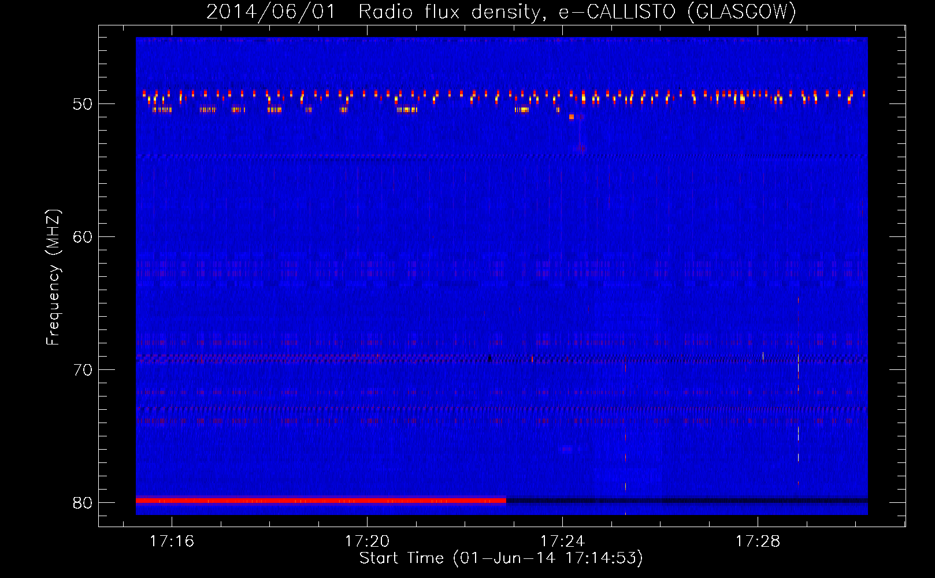
Task: Click the dark band right of the red band
Action: (x=687, y=500)
